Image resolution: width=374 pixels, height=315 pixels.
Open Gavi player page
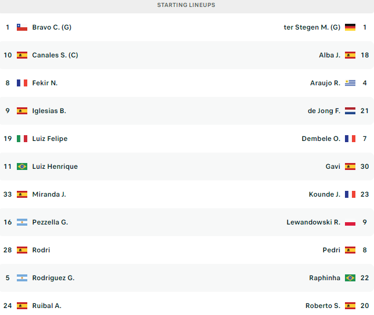[x=333, y=166]
